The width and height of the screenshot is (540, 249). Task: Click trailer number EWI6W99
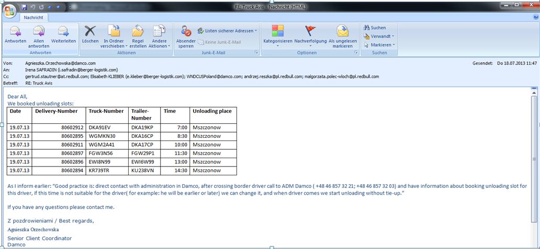[143, 162]
